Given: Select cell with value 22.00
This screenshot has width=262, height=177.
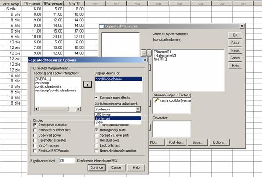Looking at the screenshot, I should [x=74, y=37].
